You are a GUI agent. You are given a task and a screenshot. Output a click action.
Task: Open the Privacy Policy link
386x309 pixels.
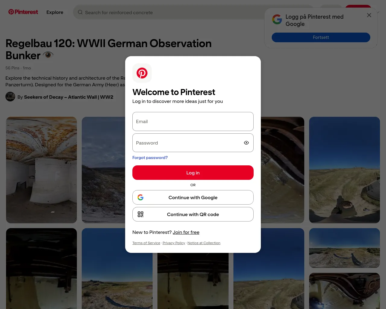pyautogui.click(x=174, y=243)
